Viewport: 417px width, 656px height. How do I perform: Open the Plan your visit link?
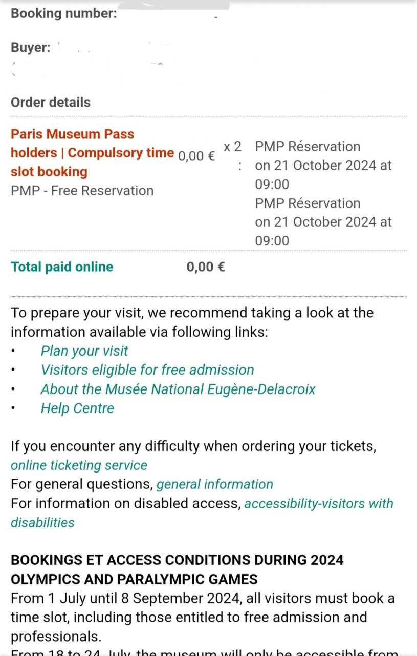84,351
